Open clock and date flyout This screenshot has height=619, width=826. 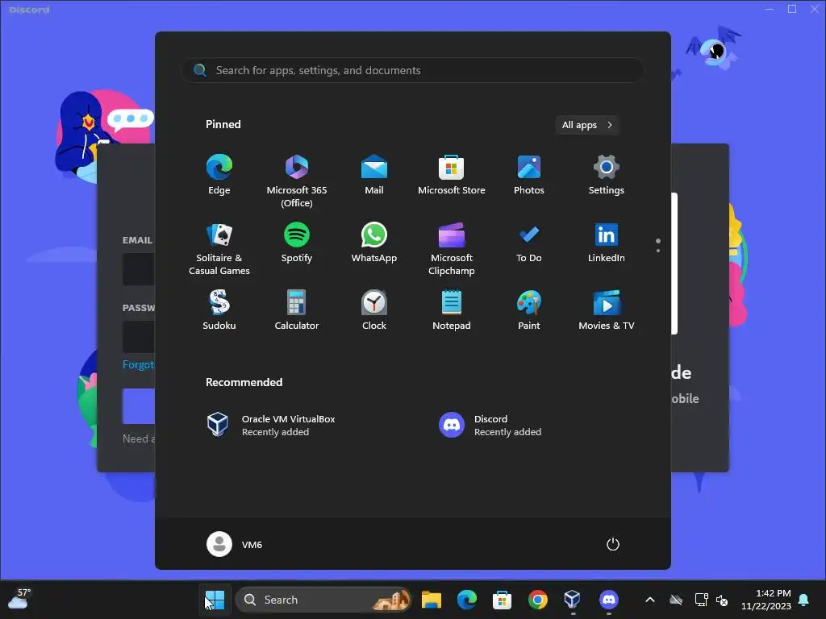pyautogui.click(x=766, y=600)
